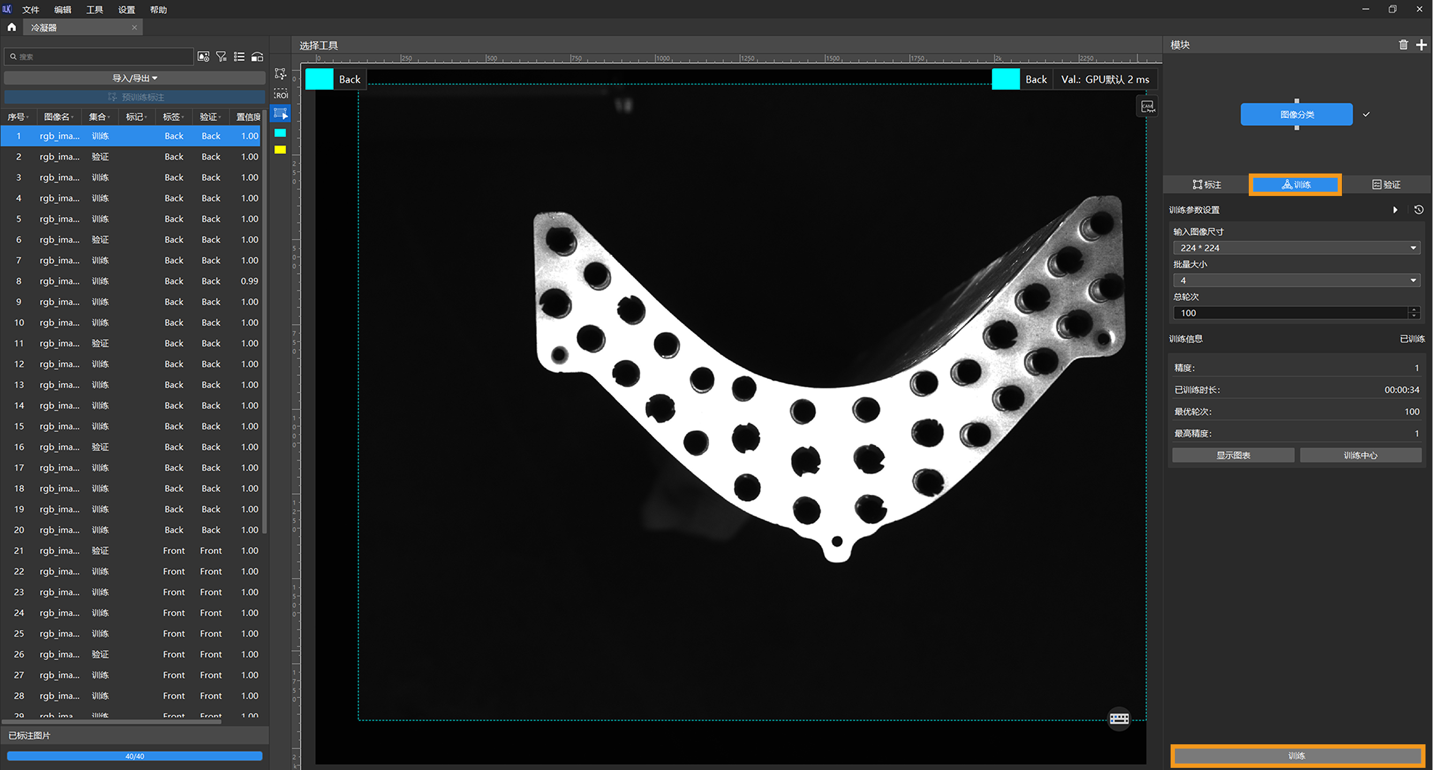
Task: Toggle the image overlay icon top-right of canvas
Action: coord(1147,106)
